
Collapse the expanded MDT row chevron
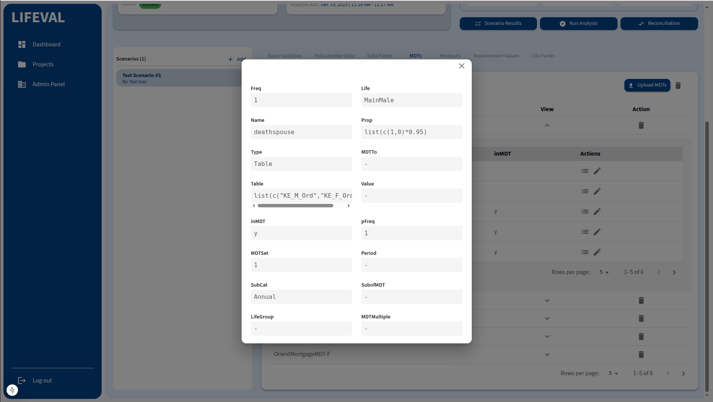click(547, 125)
